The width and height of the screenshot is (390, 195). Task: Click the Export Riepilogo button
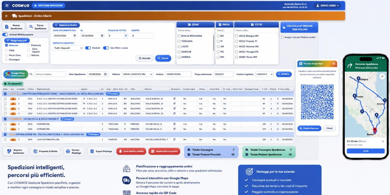coord(101,151)
